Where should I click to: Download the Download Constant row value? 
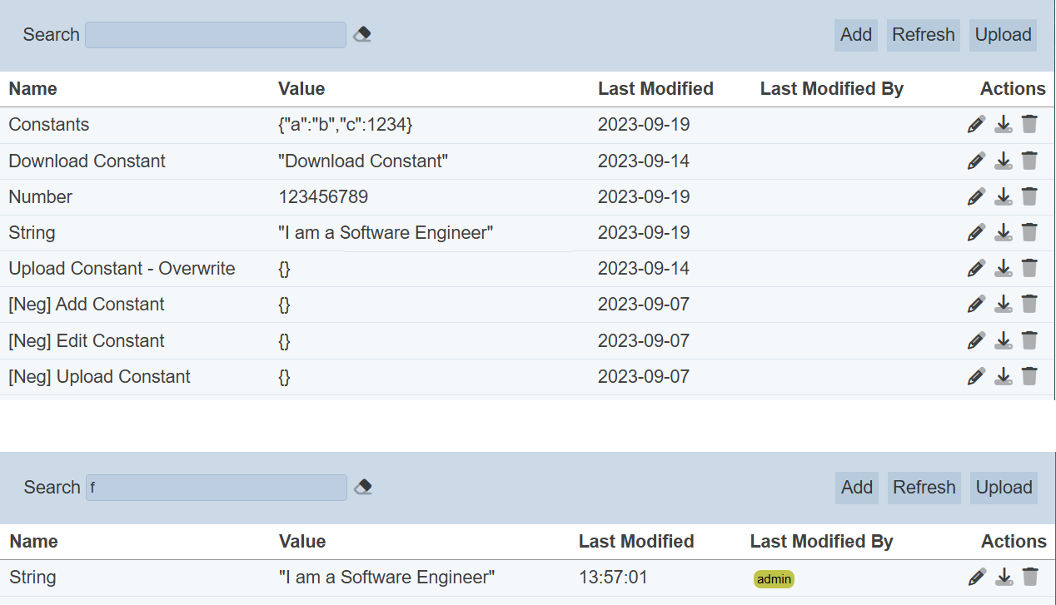1004,161
